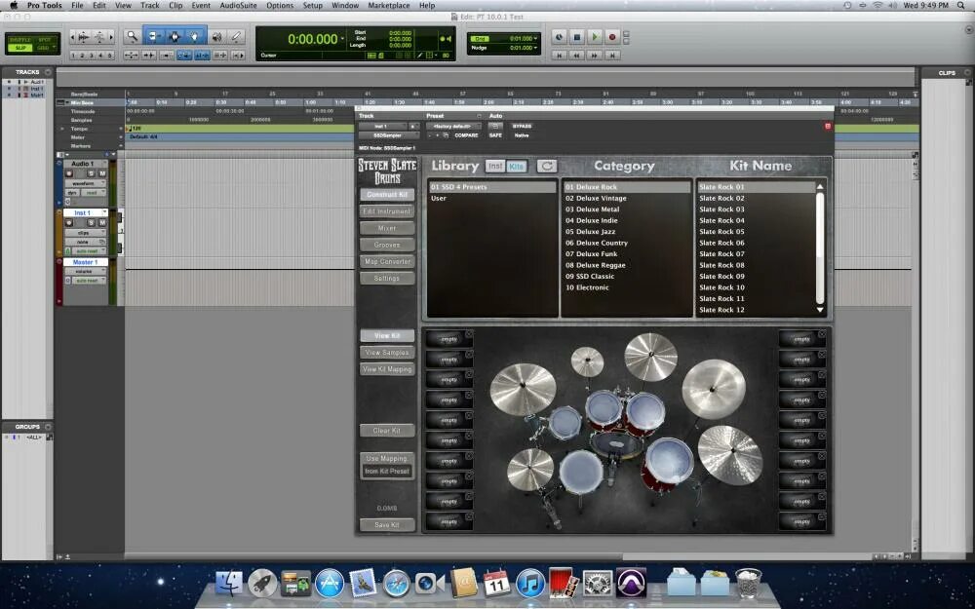Open Safari compass icon in dock
Image resolution: width=975 pixels, height=609 pixels.
click(x=396, y=584)
